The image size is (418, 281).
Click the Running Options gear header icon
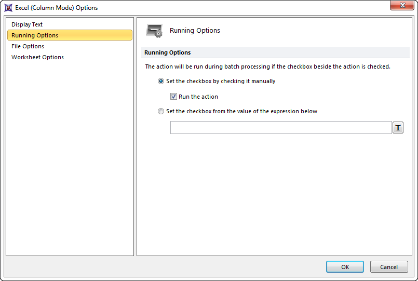(154, 31)
